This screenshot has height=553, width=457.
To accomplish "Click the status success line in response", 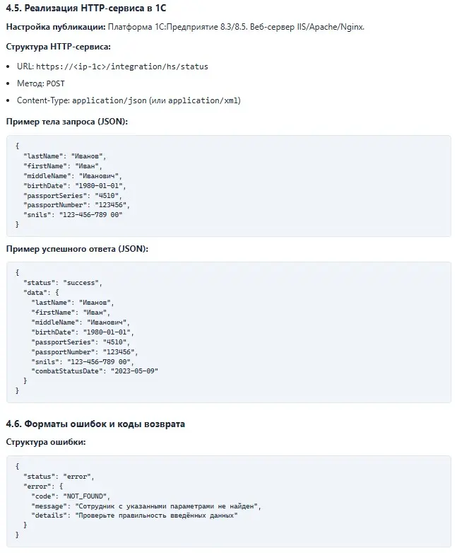I will (63, 283).
